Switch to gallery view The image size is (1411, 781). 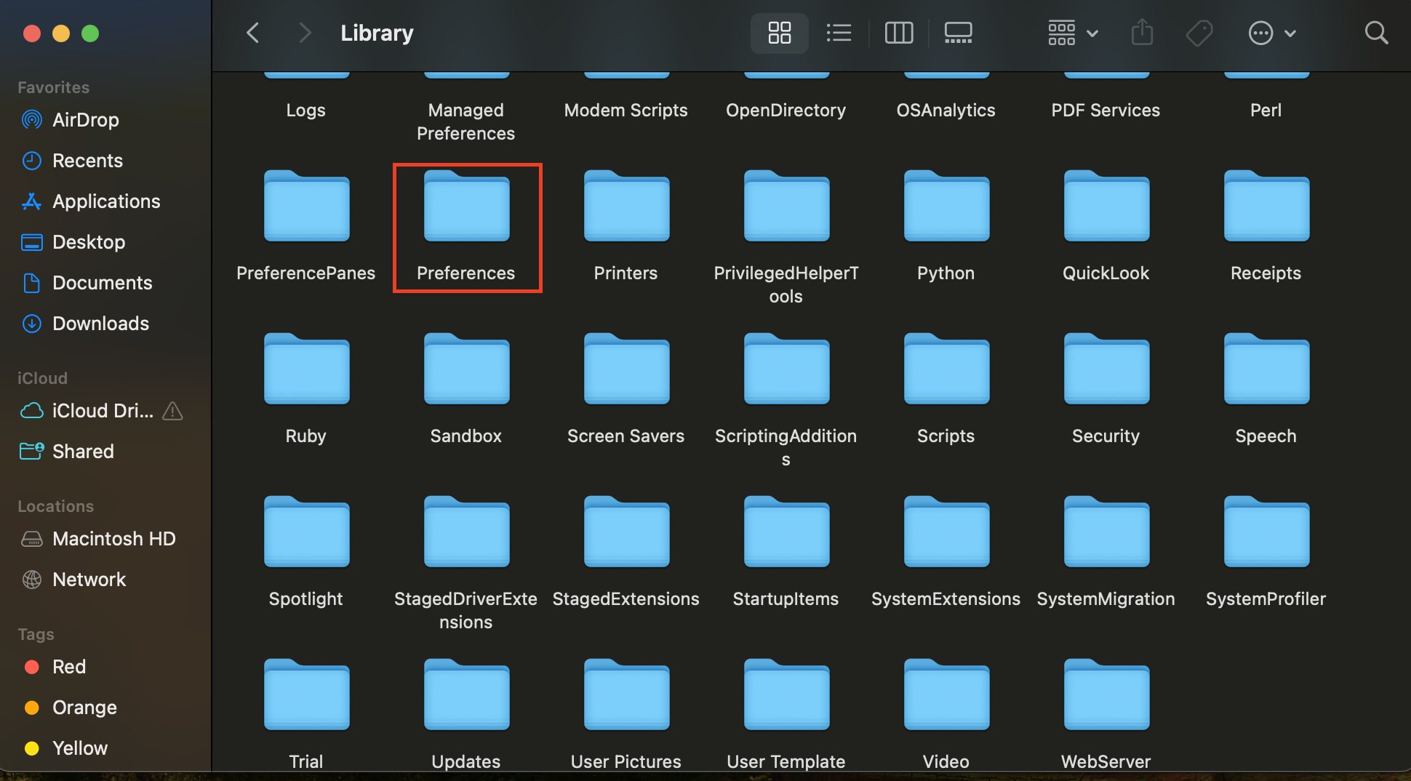point(958,33)
